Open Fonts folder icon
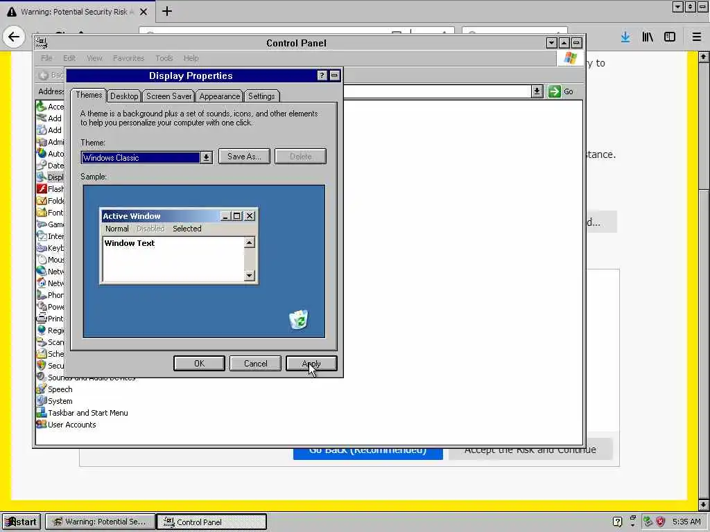 click(x=42, y=212)
